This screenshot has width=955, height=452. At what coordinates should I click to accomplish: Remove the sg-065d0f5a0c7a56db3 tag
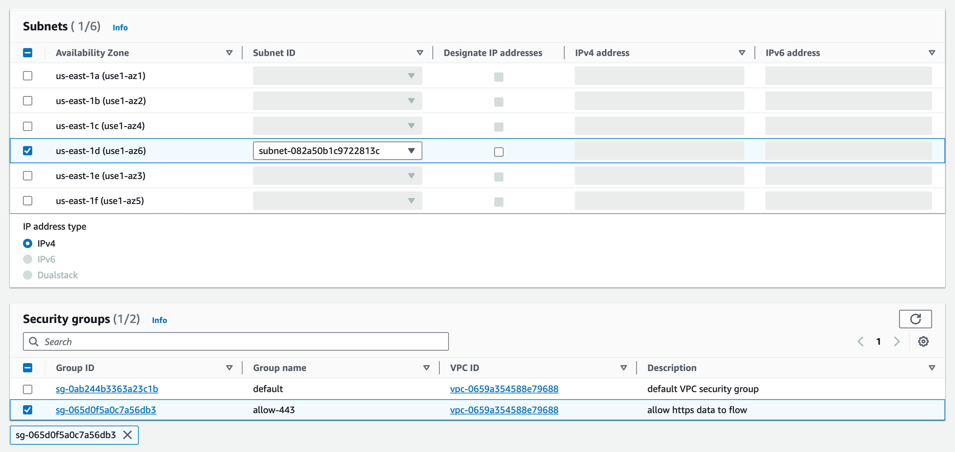pos(127,435)
